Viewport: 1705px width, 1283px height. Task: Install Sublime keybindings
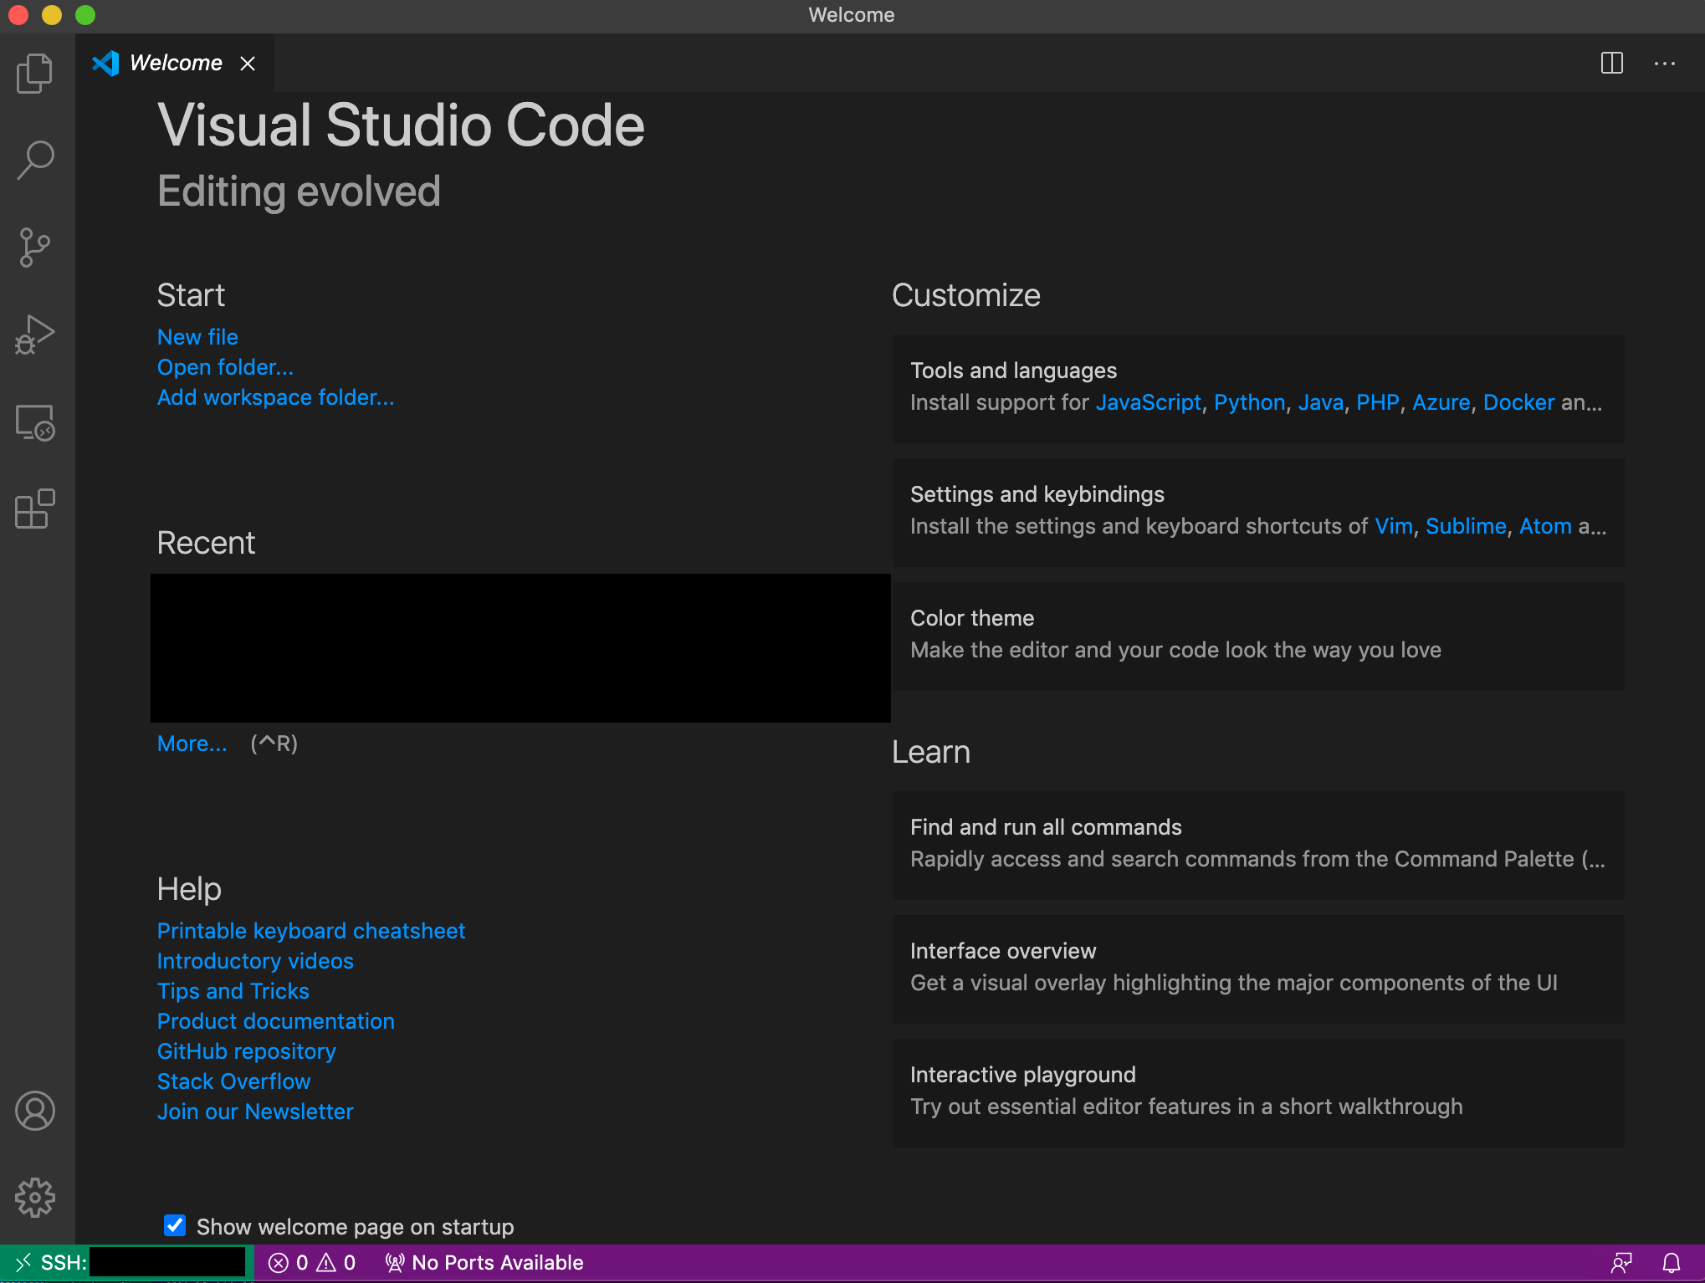click(x=1466, y=526)
